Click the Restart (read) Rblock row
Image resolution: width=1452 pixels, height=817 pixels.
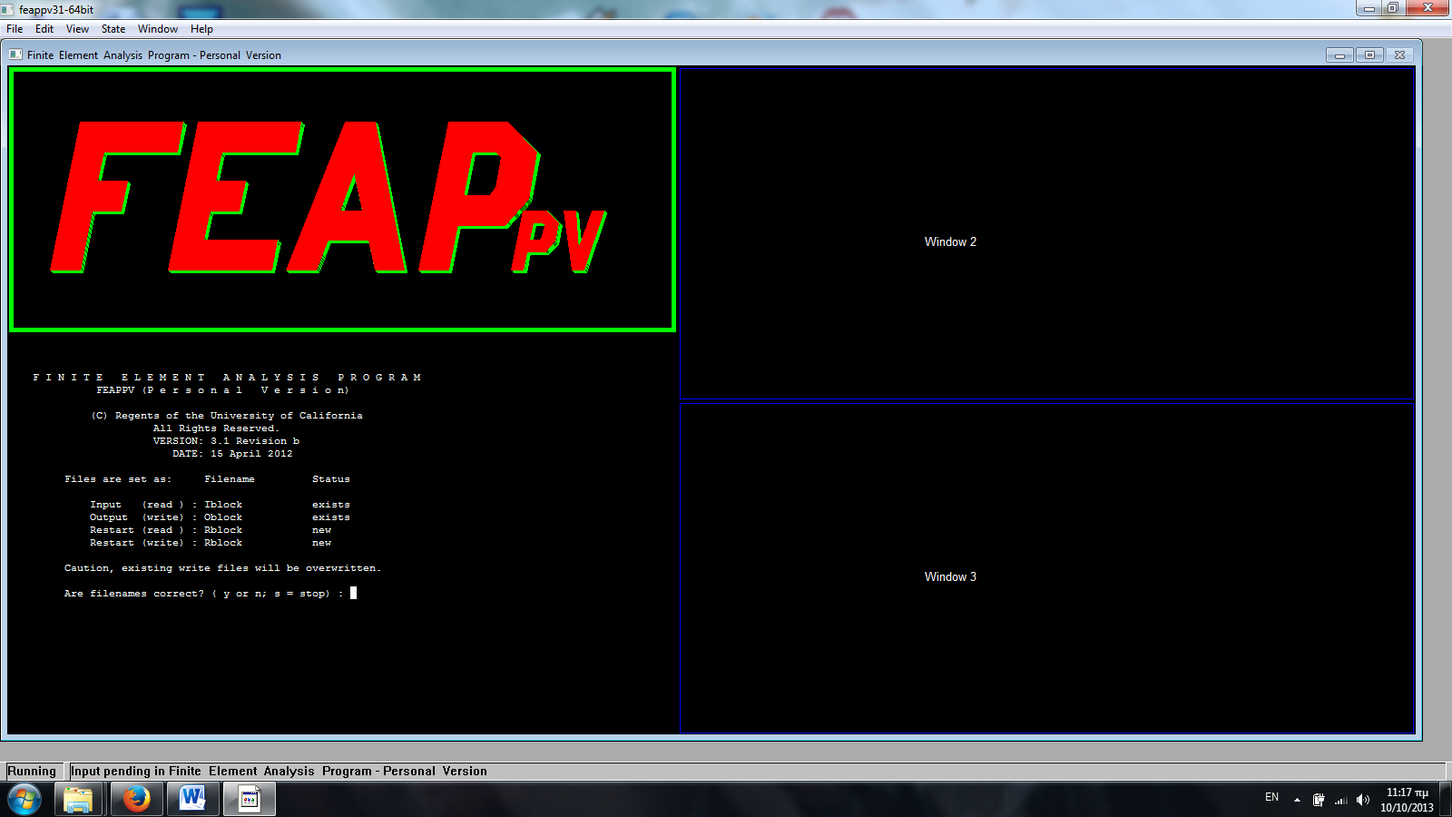coord(211,530)
